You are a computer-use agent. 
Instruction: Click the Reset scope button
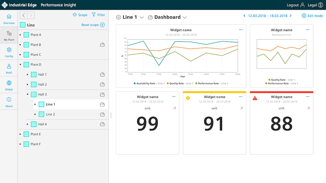coord(90,25)
